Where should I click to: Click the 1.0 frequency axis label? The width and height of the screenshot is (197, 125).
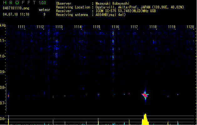coord(3,56)
